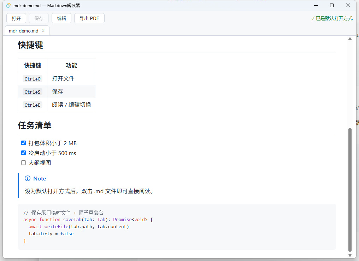Click the 打开 button in toolbar
The width and height of the screenshot is (359, 261).
point(16,18)
